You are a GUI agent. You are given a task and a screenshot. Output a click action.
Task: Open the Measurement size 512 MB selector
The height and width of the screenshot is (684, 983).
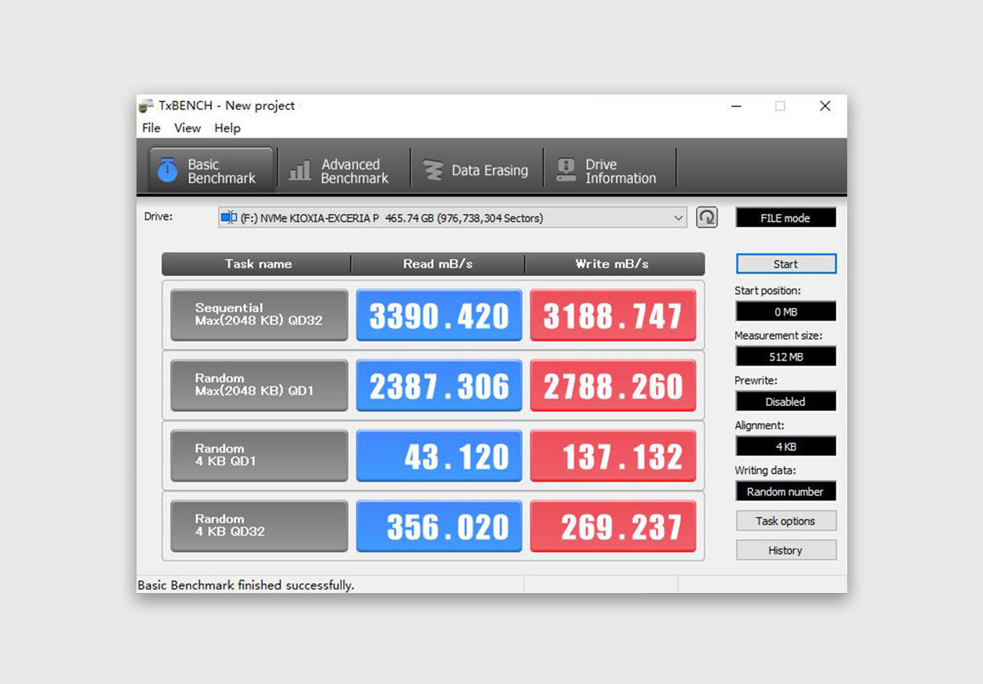[785, 357]
